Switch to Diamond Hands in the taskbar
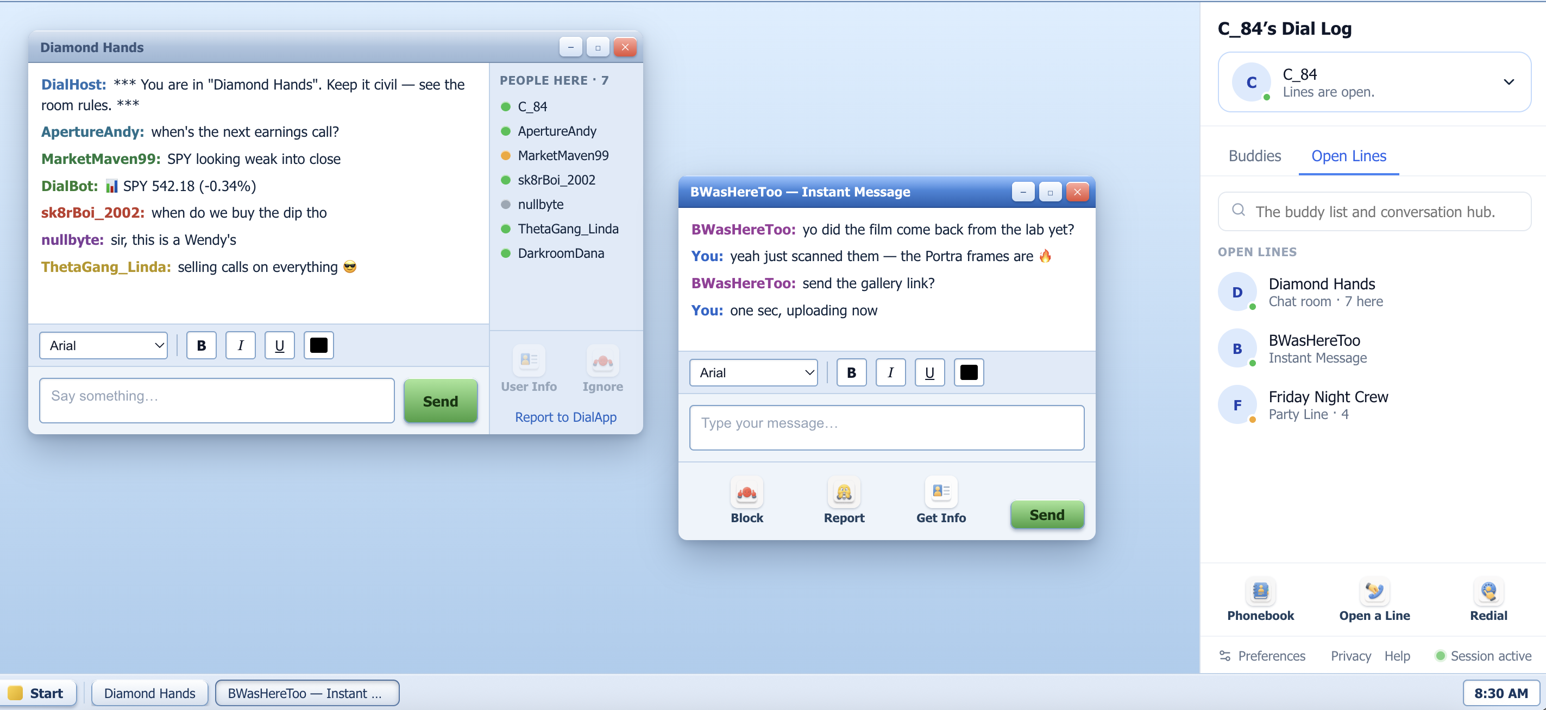The image size is (1546, 710). pos(149,693)
